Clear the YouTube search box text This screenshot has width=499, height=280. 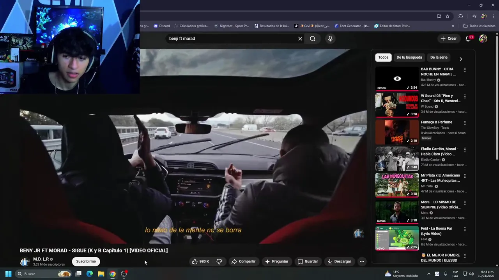pos(300,38)
